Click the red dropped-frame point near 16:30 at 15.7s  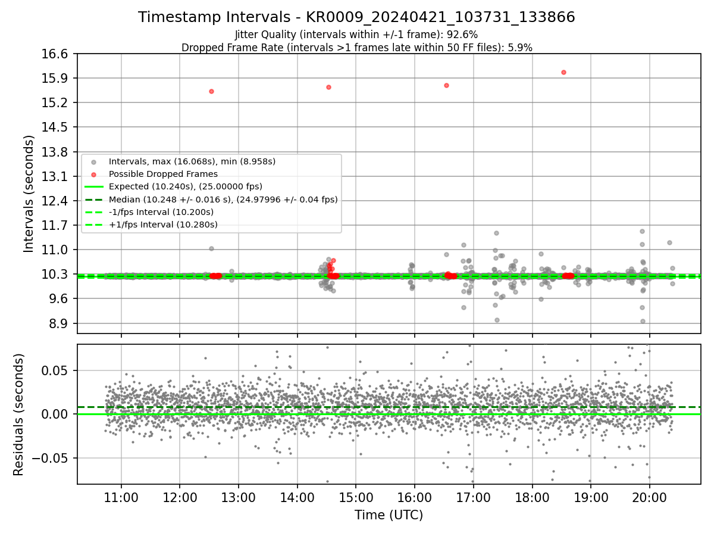[x=446, y=85]
